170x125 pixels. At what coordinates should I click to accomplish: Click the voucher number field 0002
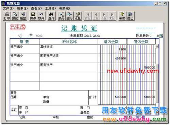coord(39,36)
